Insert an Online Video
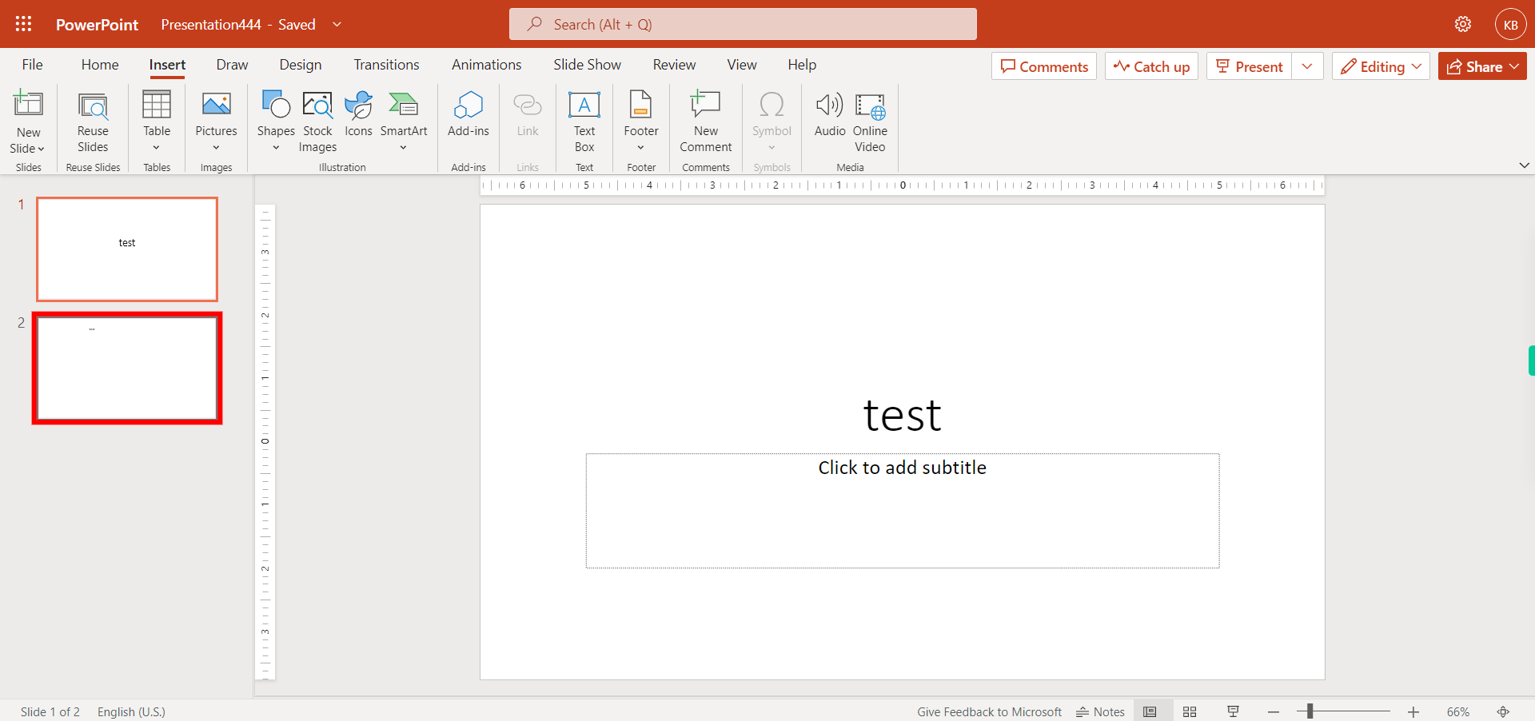The height and width of the screenshot is (721, 1535). tap(870, 121)
